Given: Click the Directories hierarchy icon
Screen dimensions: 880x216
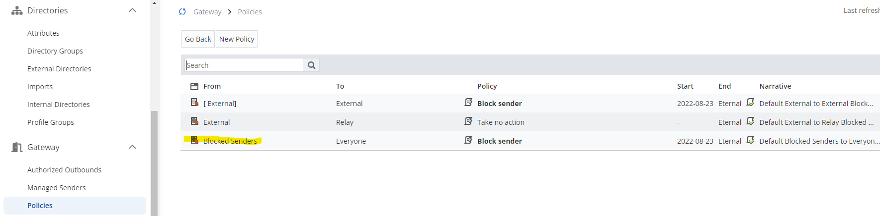Looking at the screenshot, I should [x=17, y=10].
